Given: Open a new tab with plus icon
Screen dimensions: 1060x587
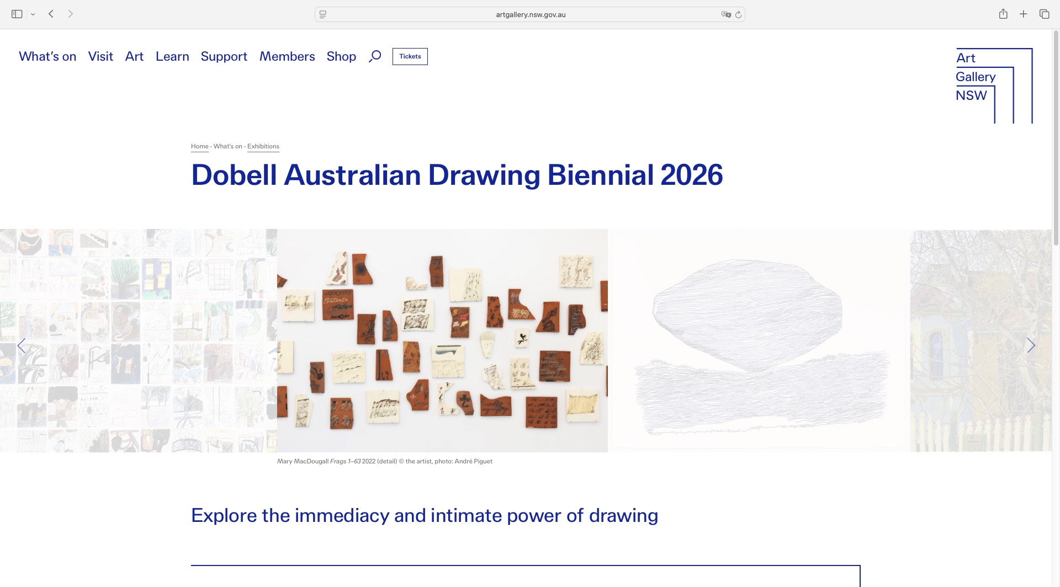Looking at the screenshot, I should click(1023, 14).
